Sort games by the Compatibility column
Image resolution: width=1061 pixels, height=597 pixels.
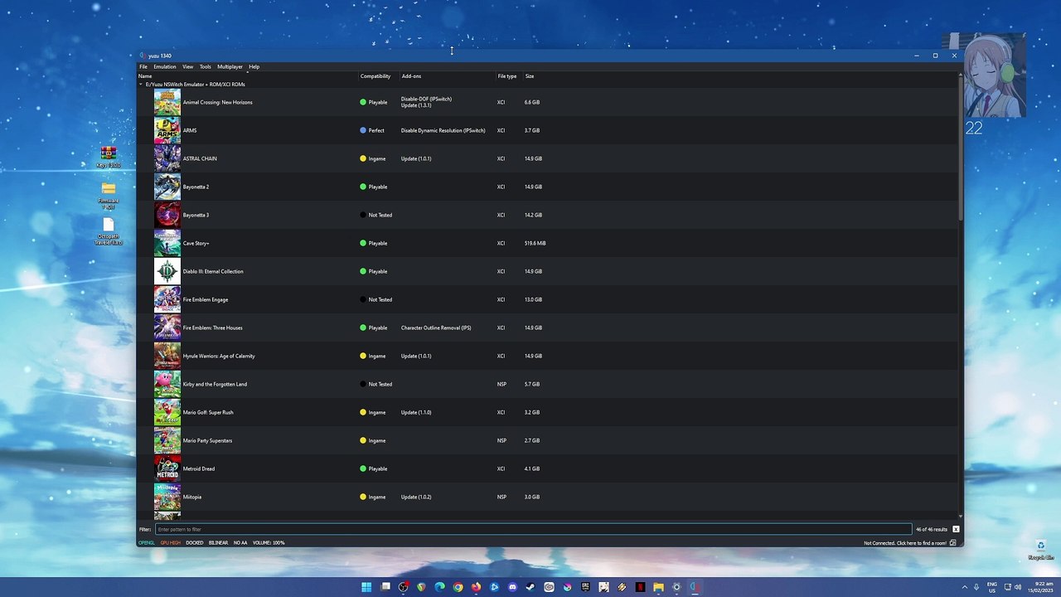point(378,76)
